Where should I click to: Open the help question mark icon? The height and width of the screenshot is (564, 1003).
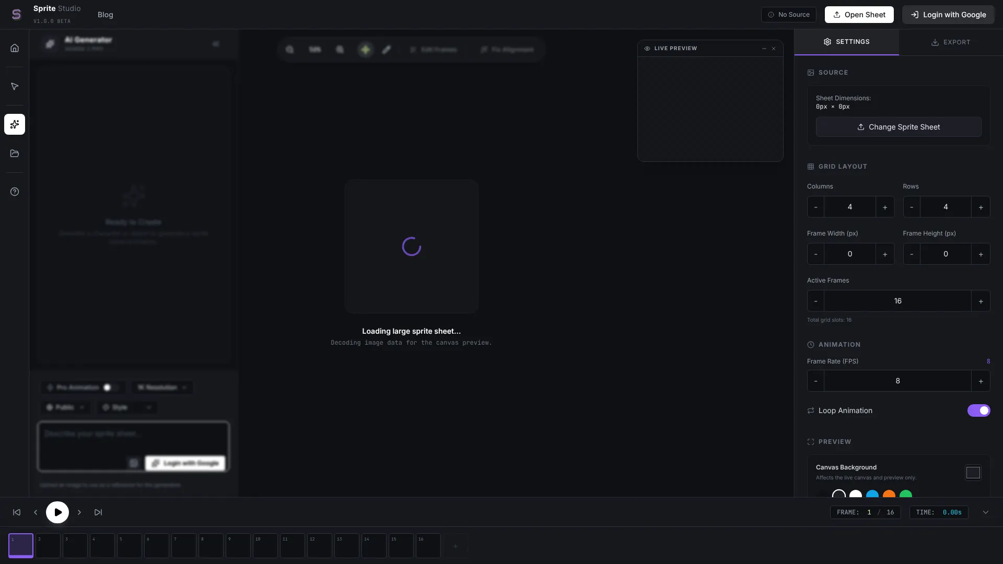(x=15, y=192)
